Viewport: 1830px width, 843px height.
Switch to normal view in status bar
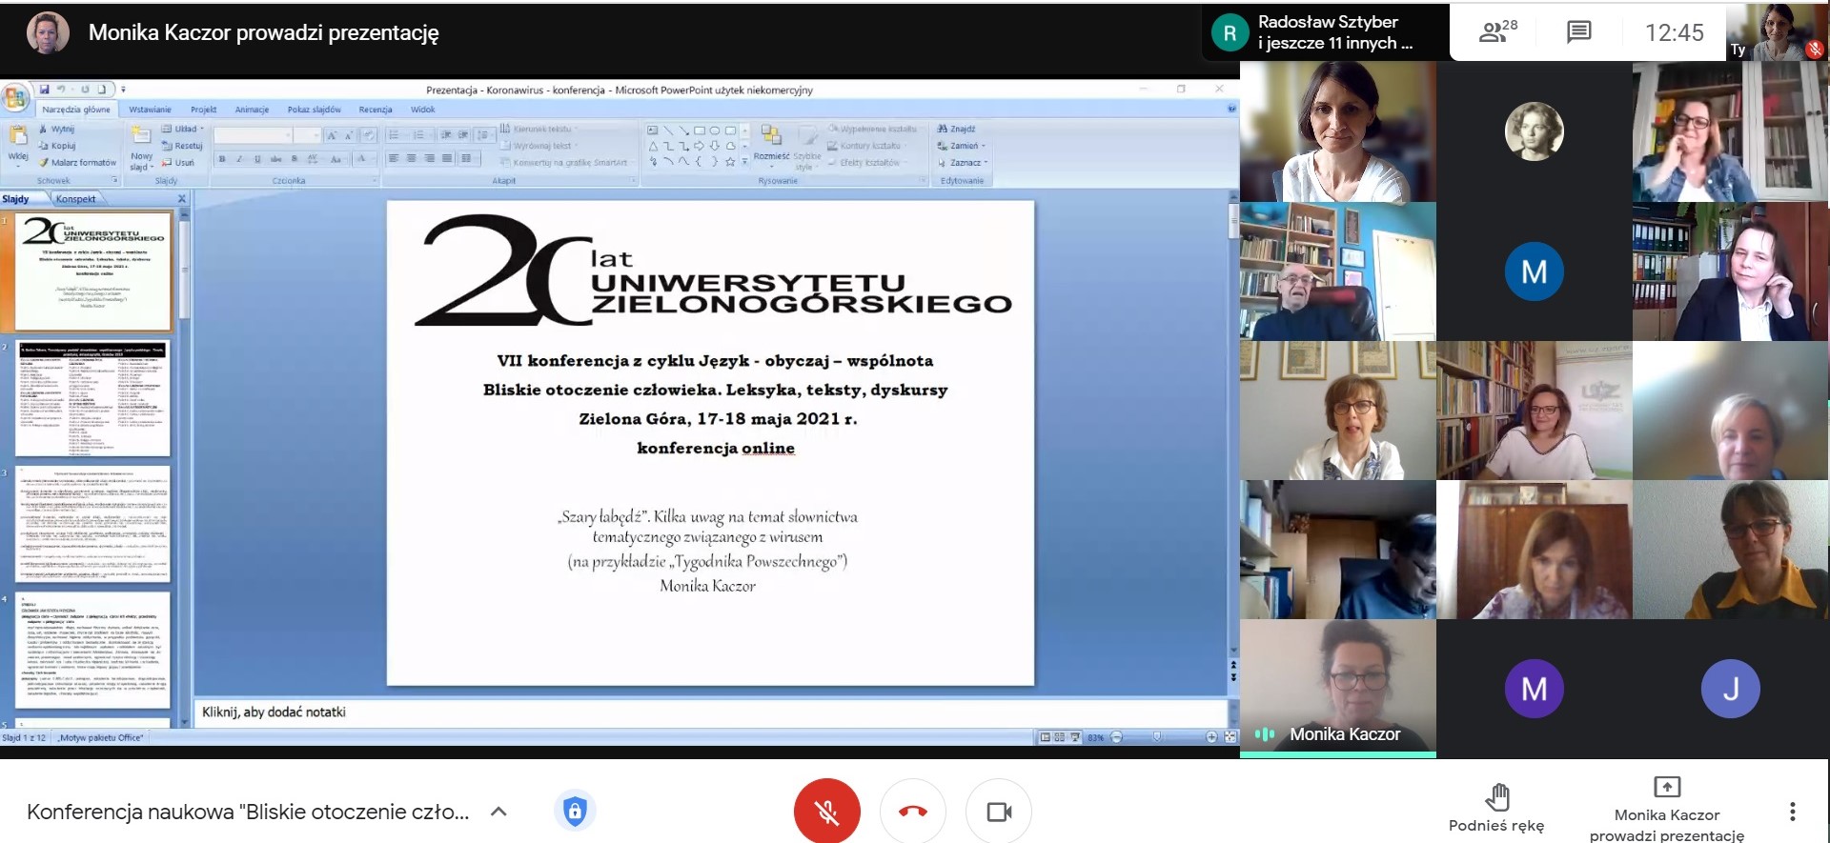(x=1045, y=737)
